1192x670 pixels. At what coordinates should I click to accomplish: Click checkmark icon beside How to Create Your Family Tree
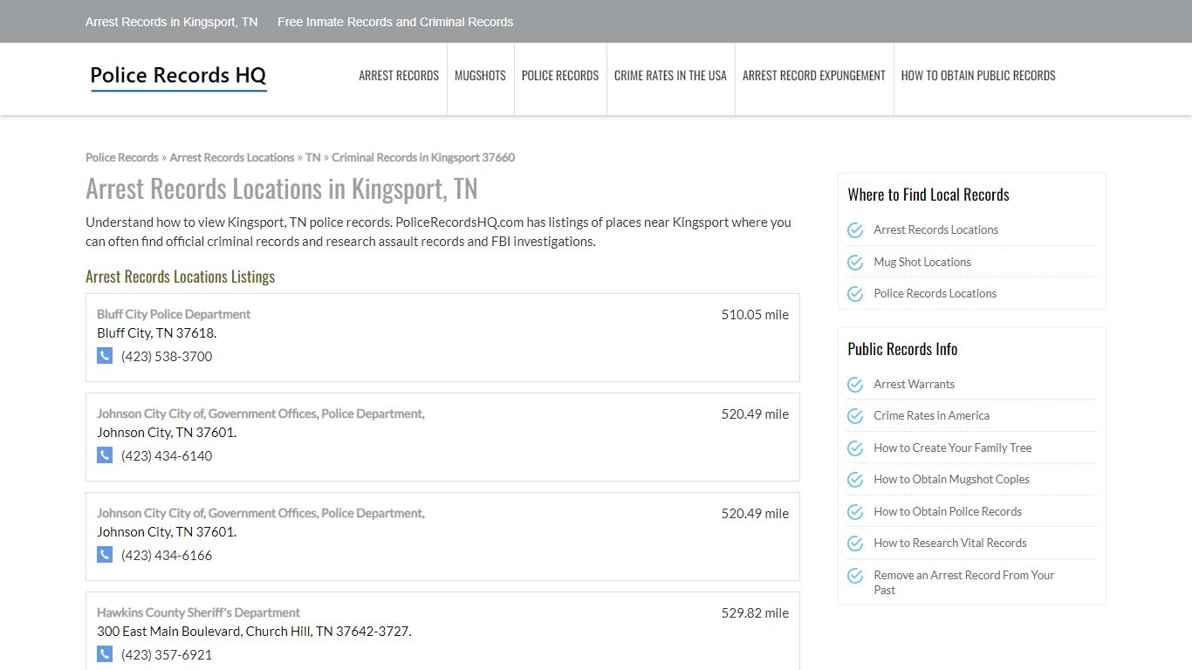(x=855, y=448)
